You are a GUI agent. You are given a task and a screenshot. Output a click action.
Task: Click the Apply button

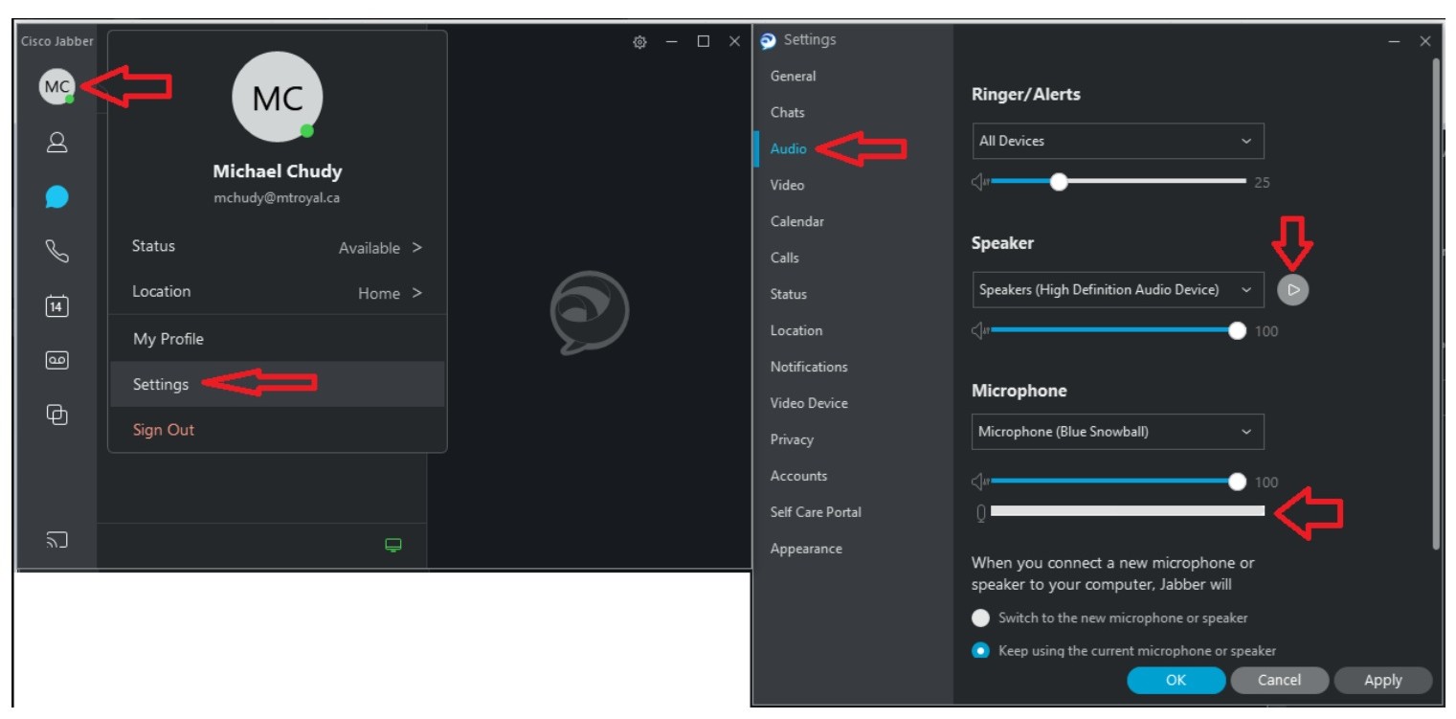[x=1382, y=680]
